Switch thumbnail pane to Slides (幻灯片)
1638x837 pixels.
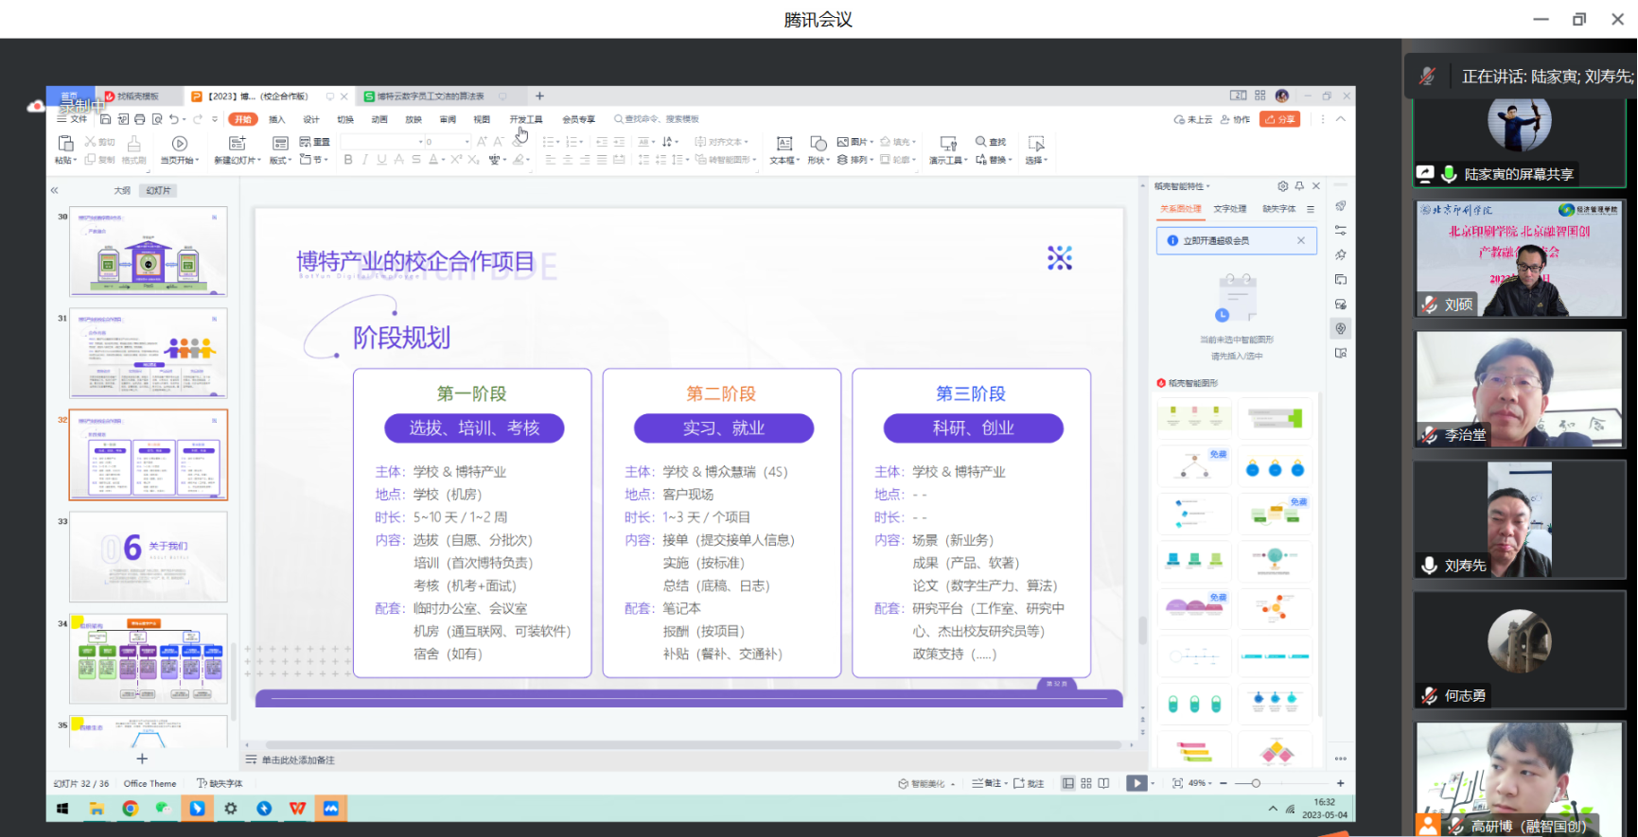coord(158,191)
